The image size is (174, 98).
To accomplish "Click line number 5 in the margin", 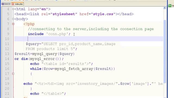I will click(8, 14).
